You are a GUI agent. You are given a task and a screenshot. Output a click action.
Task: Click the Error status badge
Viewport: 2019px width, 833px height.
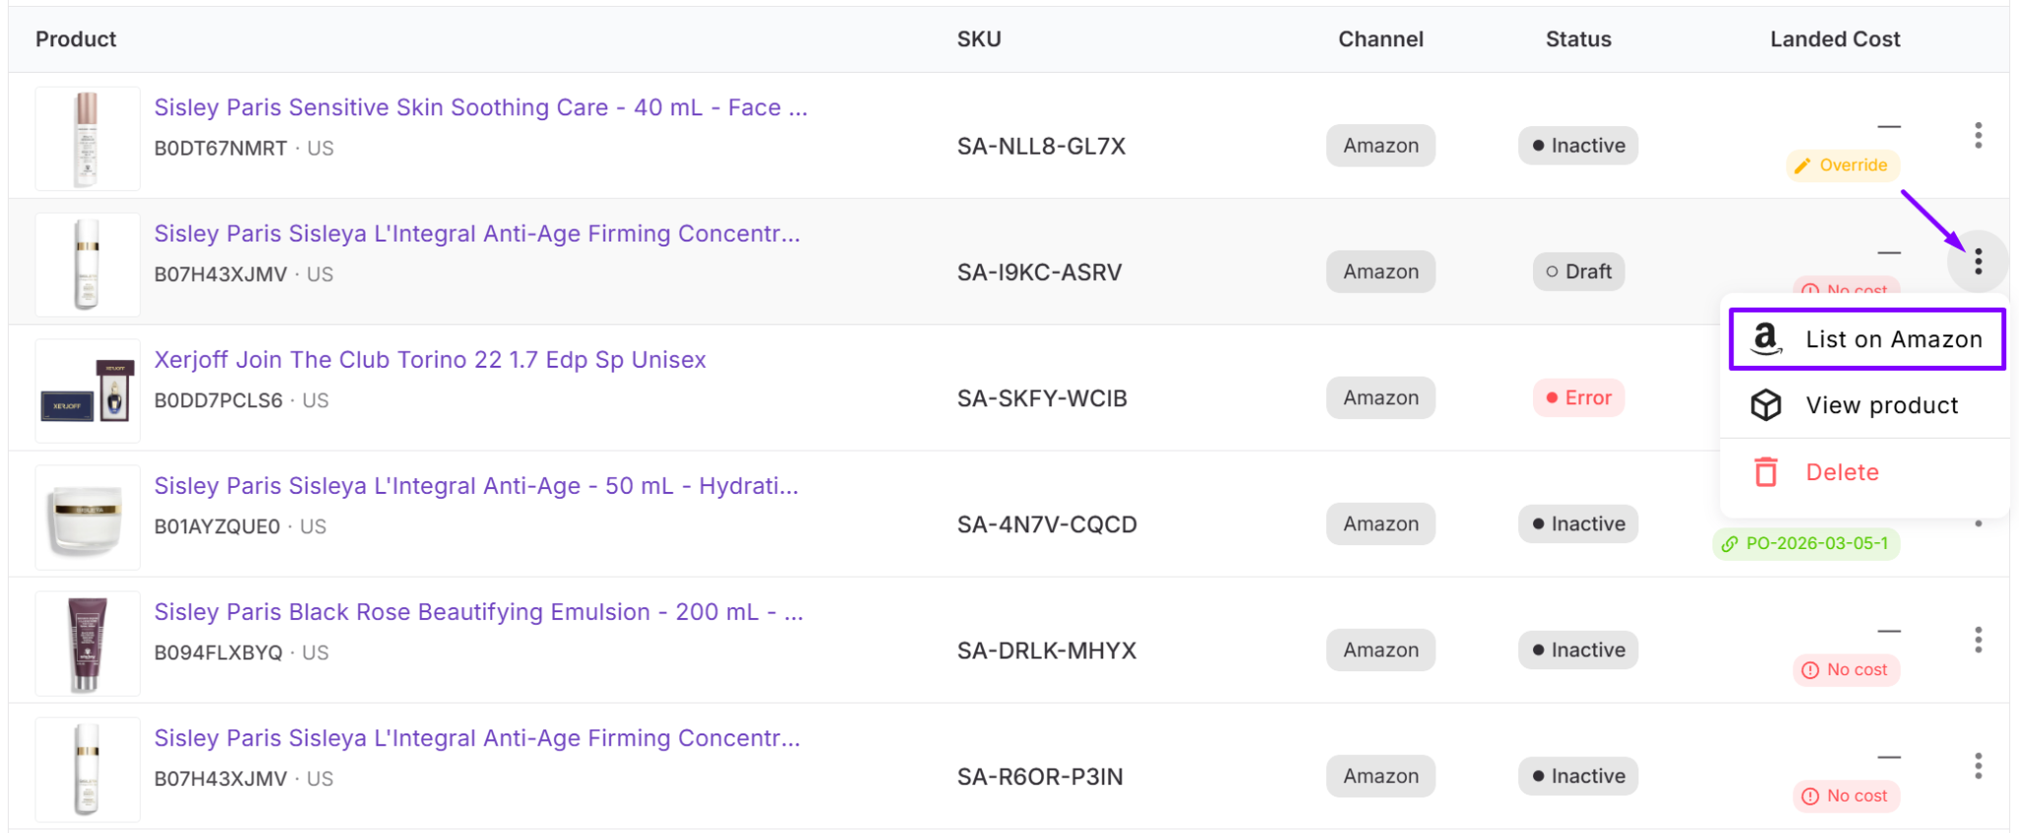tap(1578, 398)
